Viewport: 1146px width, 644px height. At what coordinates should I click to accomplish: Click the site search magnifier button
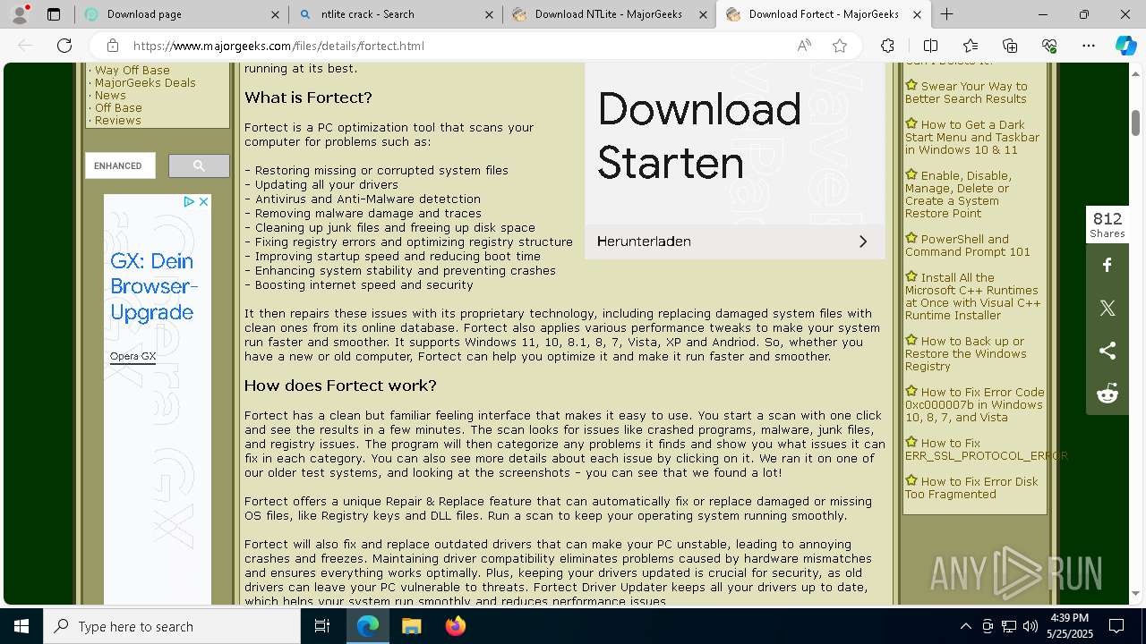pos(199,165)
